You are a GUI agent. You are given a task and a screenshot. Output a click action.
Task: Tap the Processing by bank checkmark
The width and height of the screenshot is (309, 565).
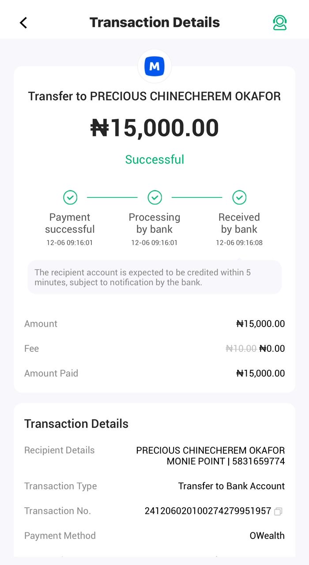[154, 197]
